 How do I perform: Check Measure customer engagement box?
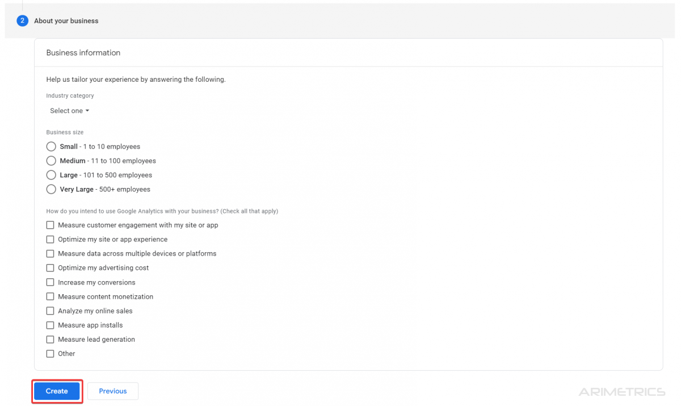tap(51, 225)
